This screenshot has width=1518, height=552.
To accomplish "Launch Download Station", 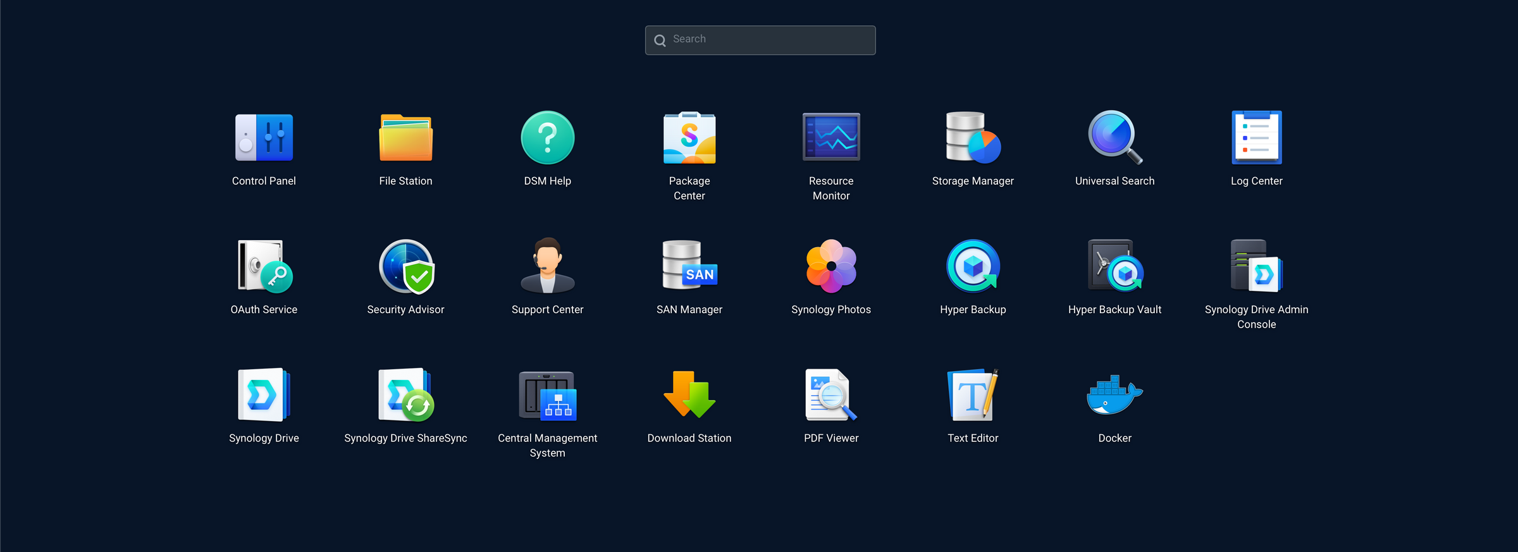I will point(689,395).
